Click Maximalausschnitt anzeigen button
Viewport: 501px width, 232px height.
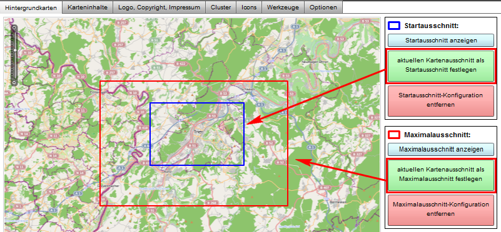click(441, 149)
